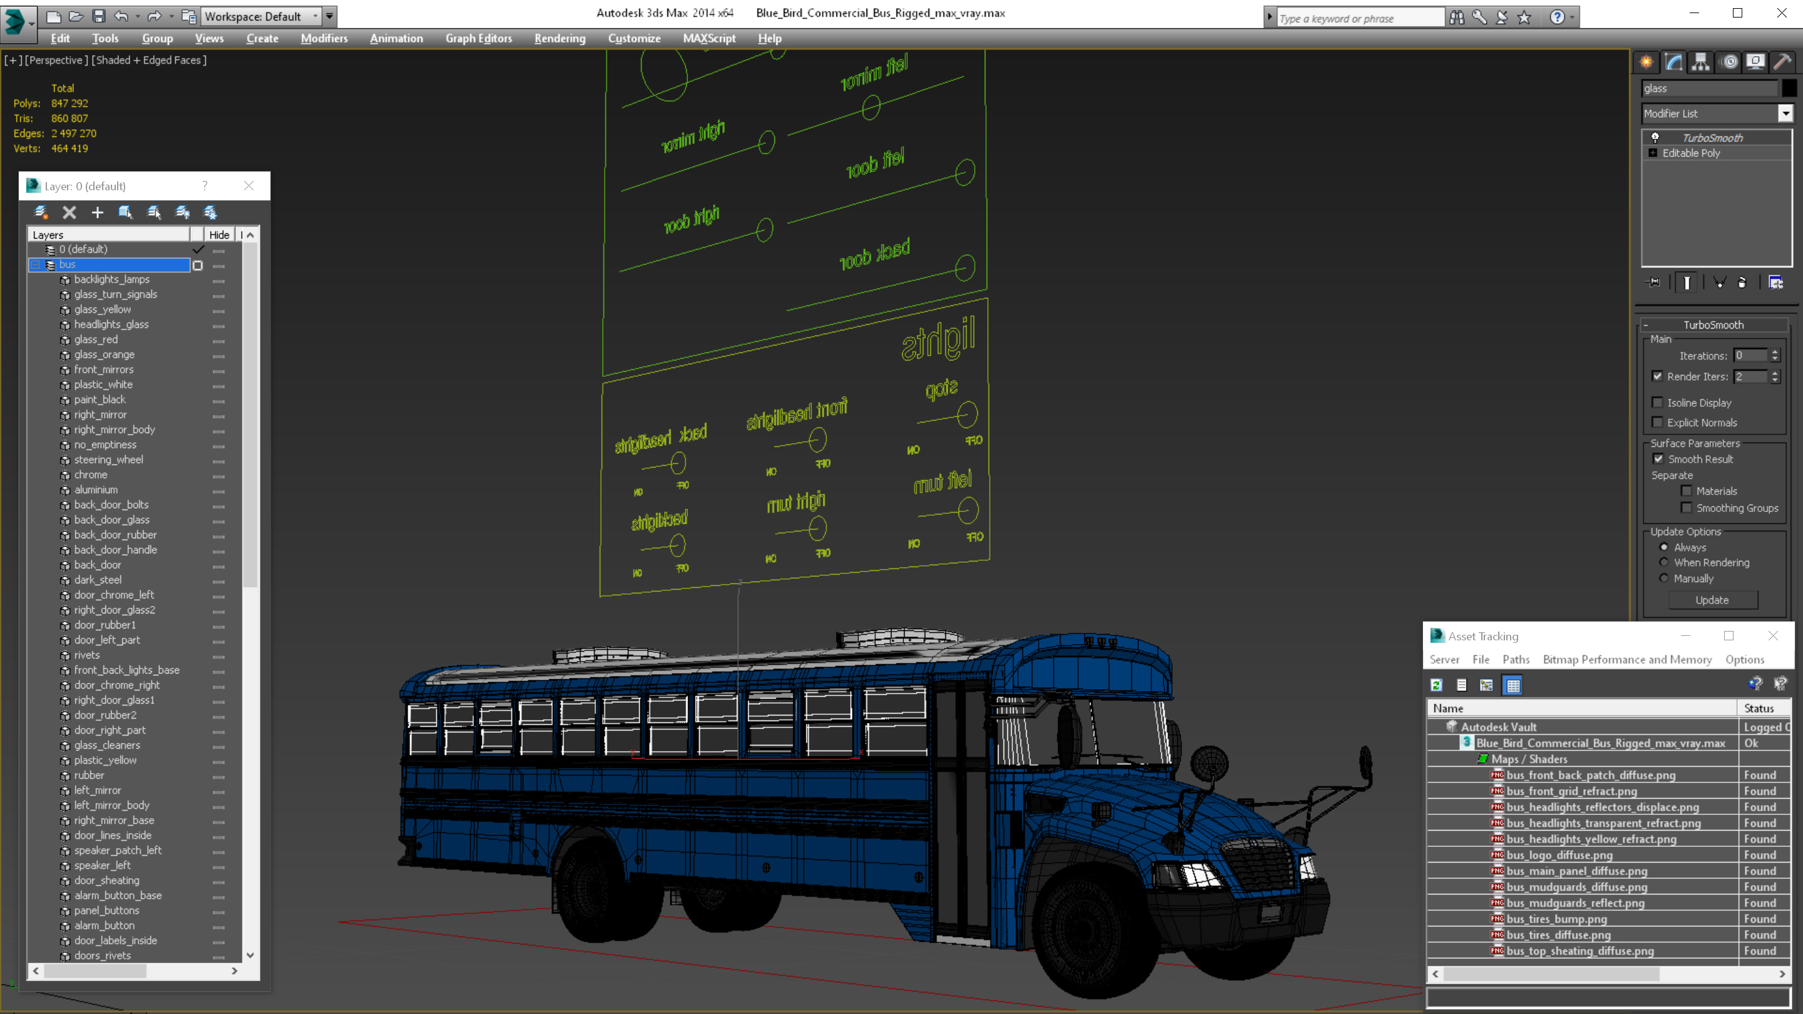Open the redo history dropdown arrow

171,16
